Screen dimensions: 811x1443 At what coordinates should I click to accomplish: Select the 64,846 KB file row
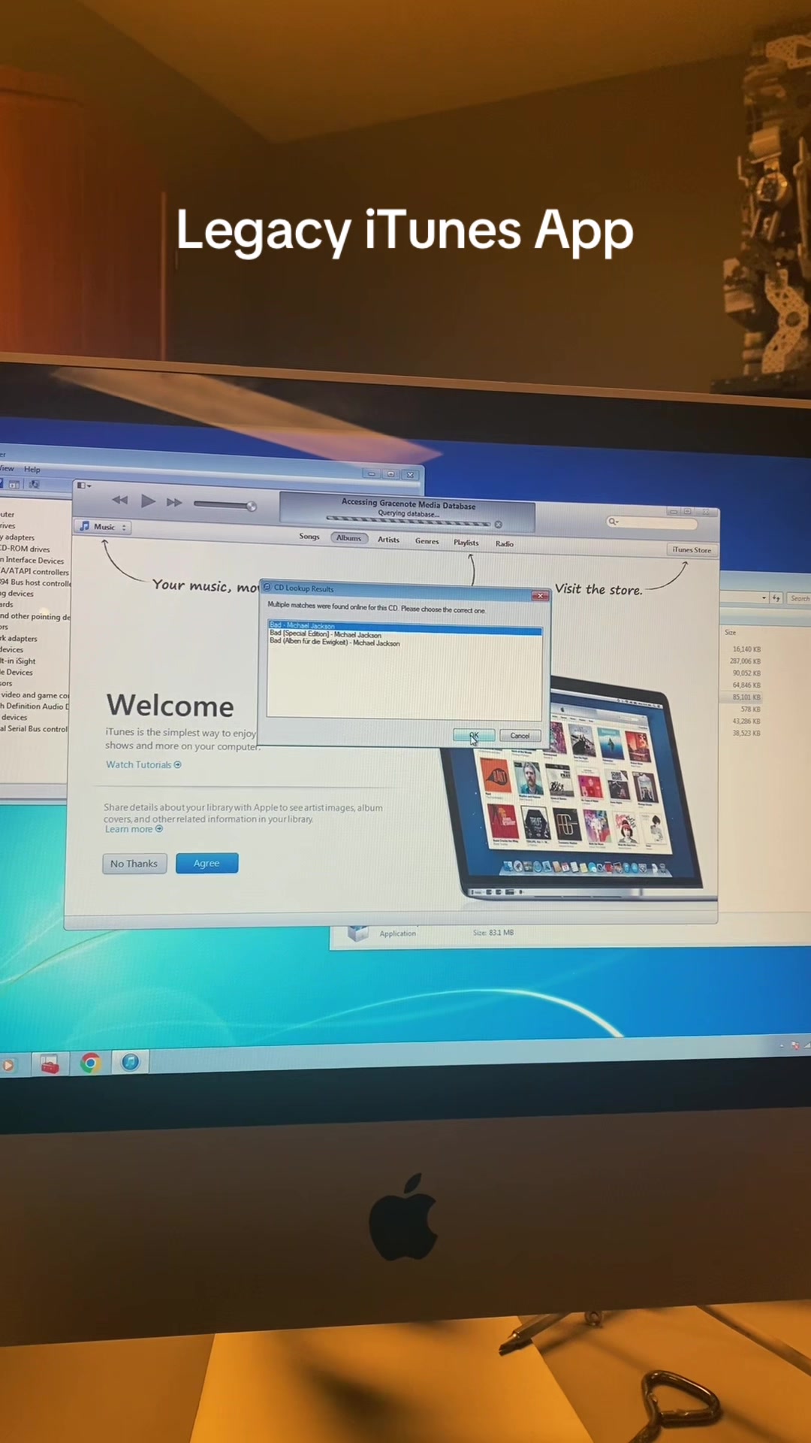coord(746,685)
